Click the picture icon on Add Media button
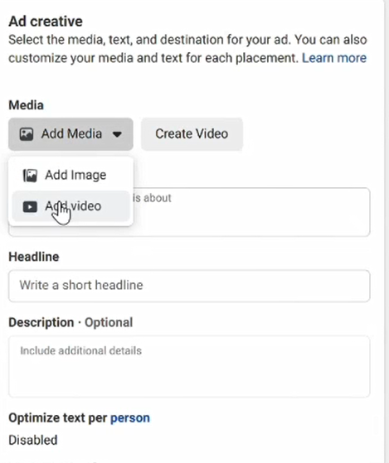This screenshot has height=463, width=389. click(x=27, y=134)
